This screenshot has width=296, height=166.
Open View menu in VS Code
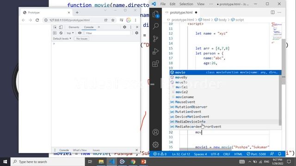click(201, 4)
